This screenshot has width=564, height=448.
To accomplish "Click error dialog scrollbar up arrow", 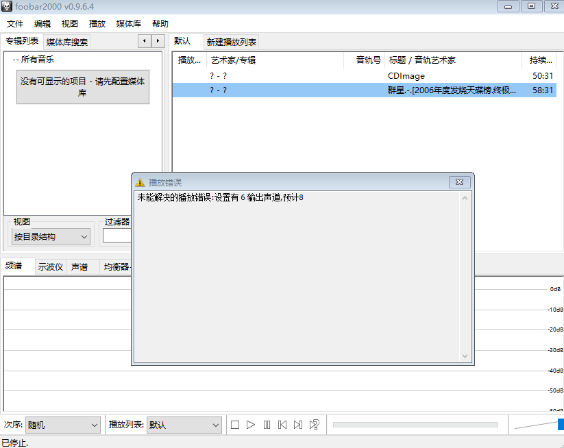I will (x=465, y=198).
